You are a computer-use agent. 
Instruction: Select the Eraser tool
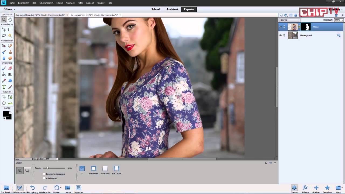[x=10, y=68]
